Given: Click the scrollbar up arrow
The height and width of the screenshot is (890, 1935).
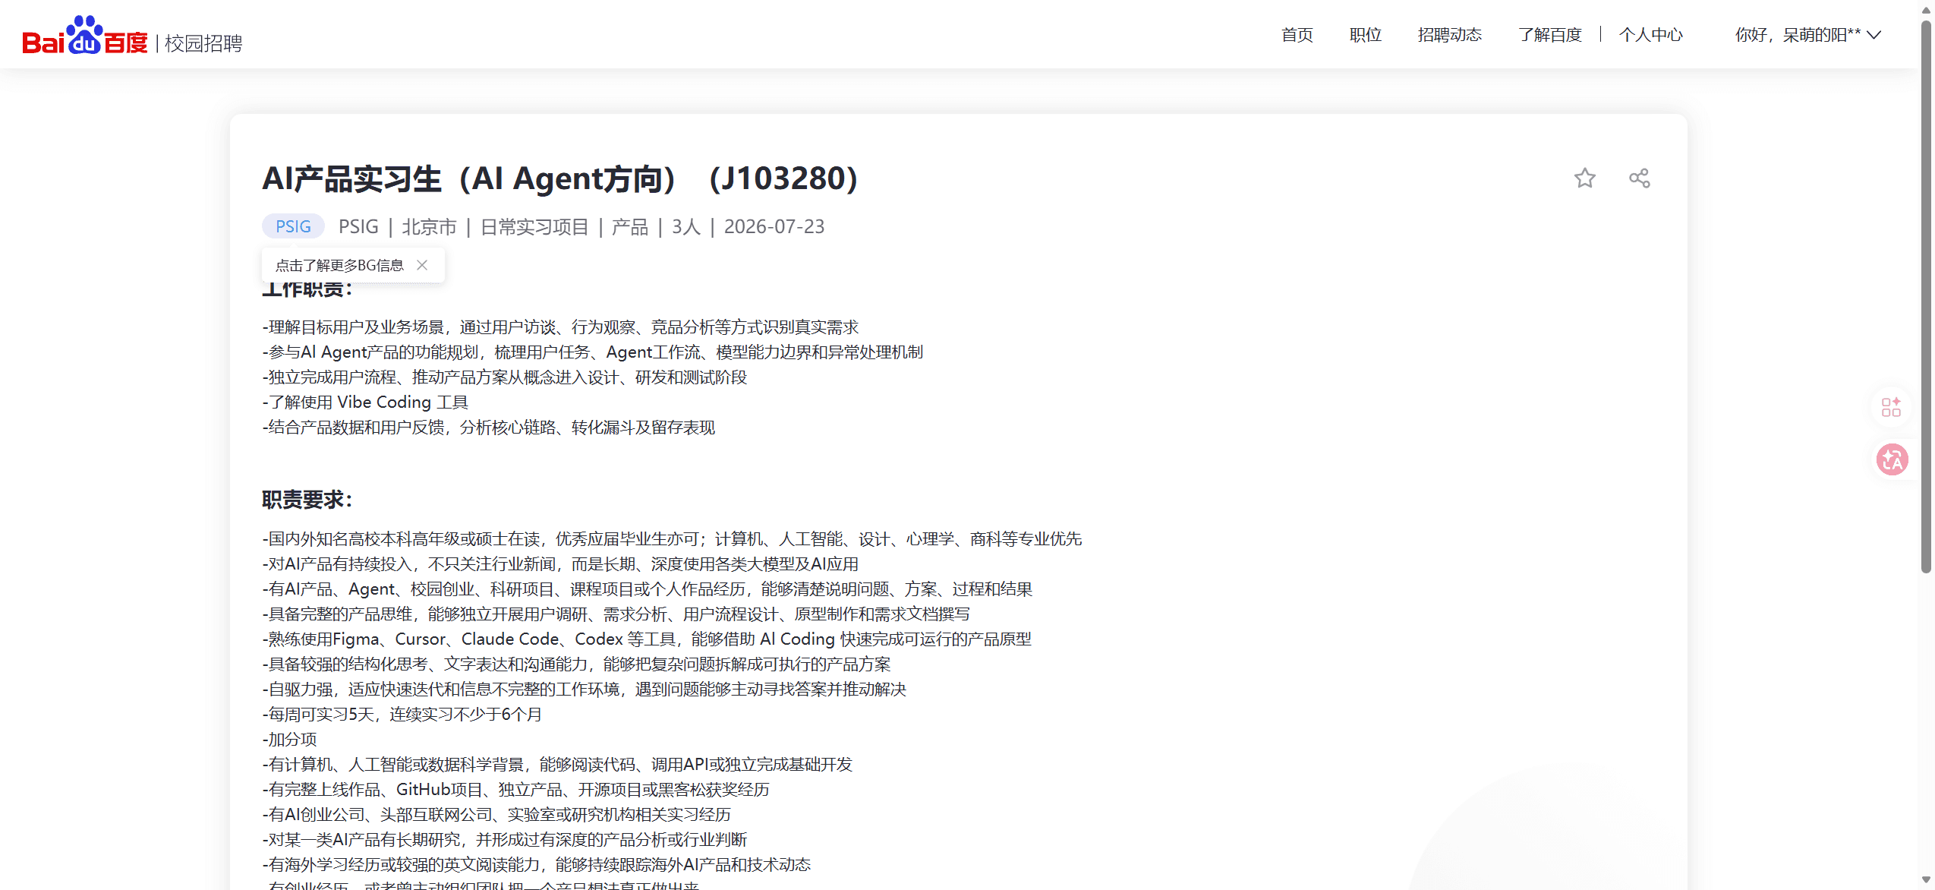Looking at the screenshot, I should (1926, 9).
